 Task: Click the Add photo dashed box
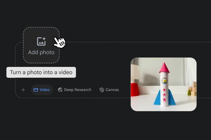click(x=41, y=45)
